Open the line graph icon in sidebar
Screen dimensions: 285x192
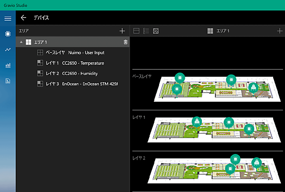[x=8, y=49]
